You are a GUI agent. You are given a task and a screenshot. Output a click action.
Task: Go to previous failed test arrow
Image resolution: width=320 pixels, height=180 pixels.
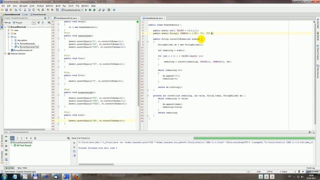point(26,138)
